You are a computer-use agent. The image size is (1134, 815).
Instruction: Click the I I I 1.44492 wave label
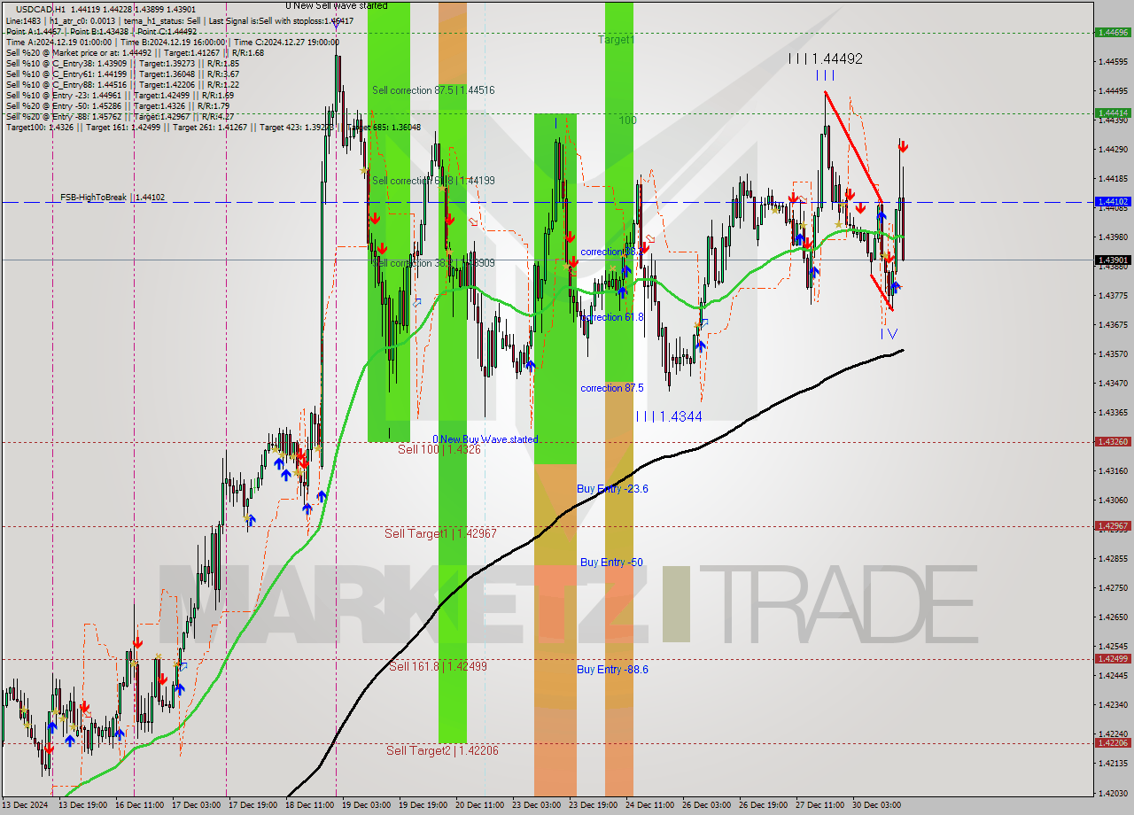coord(826,59)
